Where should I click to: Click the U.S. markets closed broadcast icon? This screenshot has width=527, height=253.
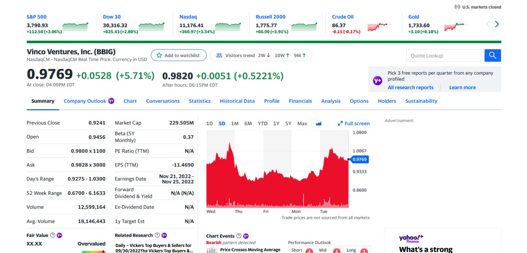(457, 7)
